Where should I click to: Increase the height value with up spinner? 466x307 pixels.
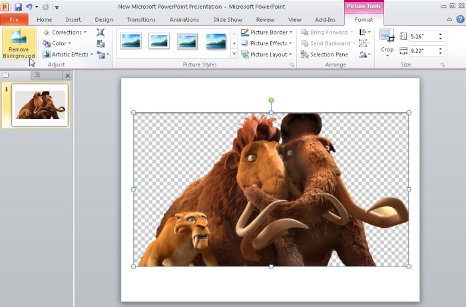[x=441, y=34]
